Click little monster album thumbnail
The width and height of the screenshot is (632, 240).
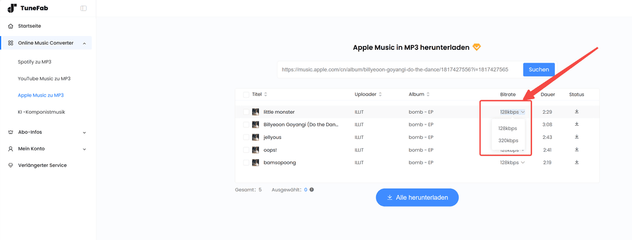pos(255,112)
